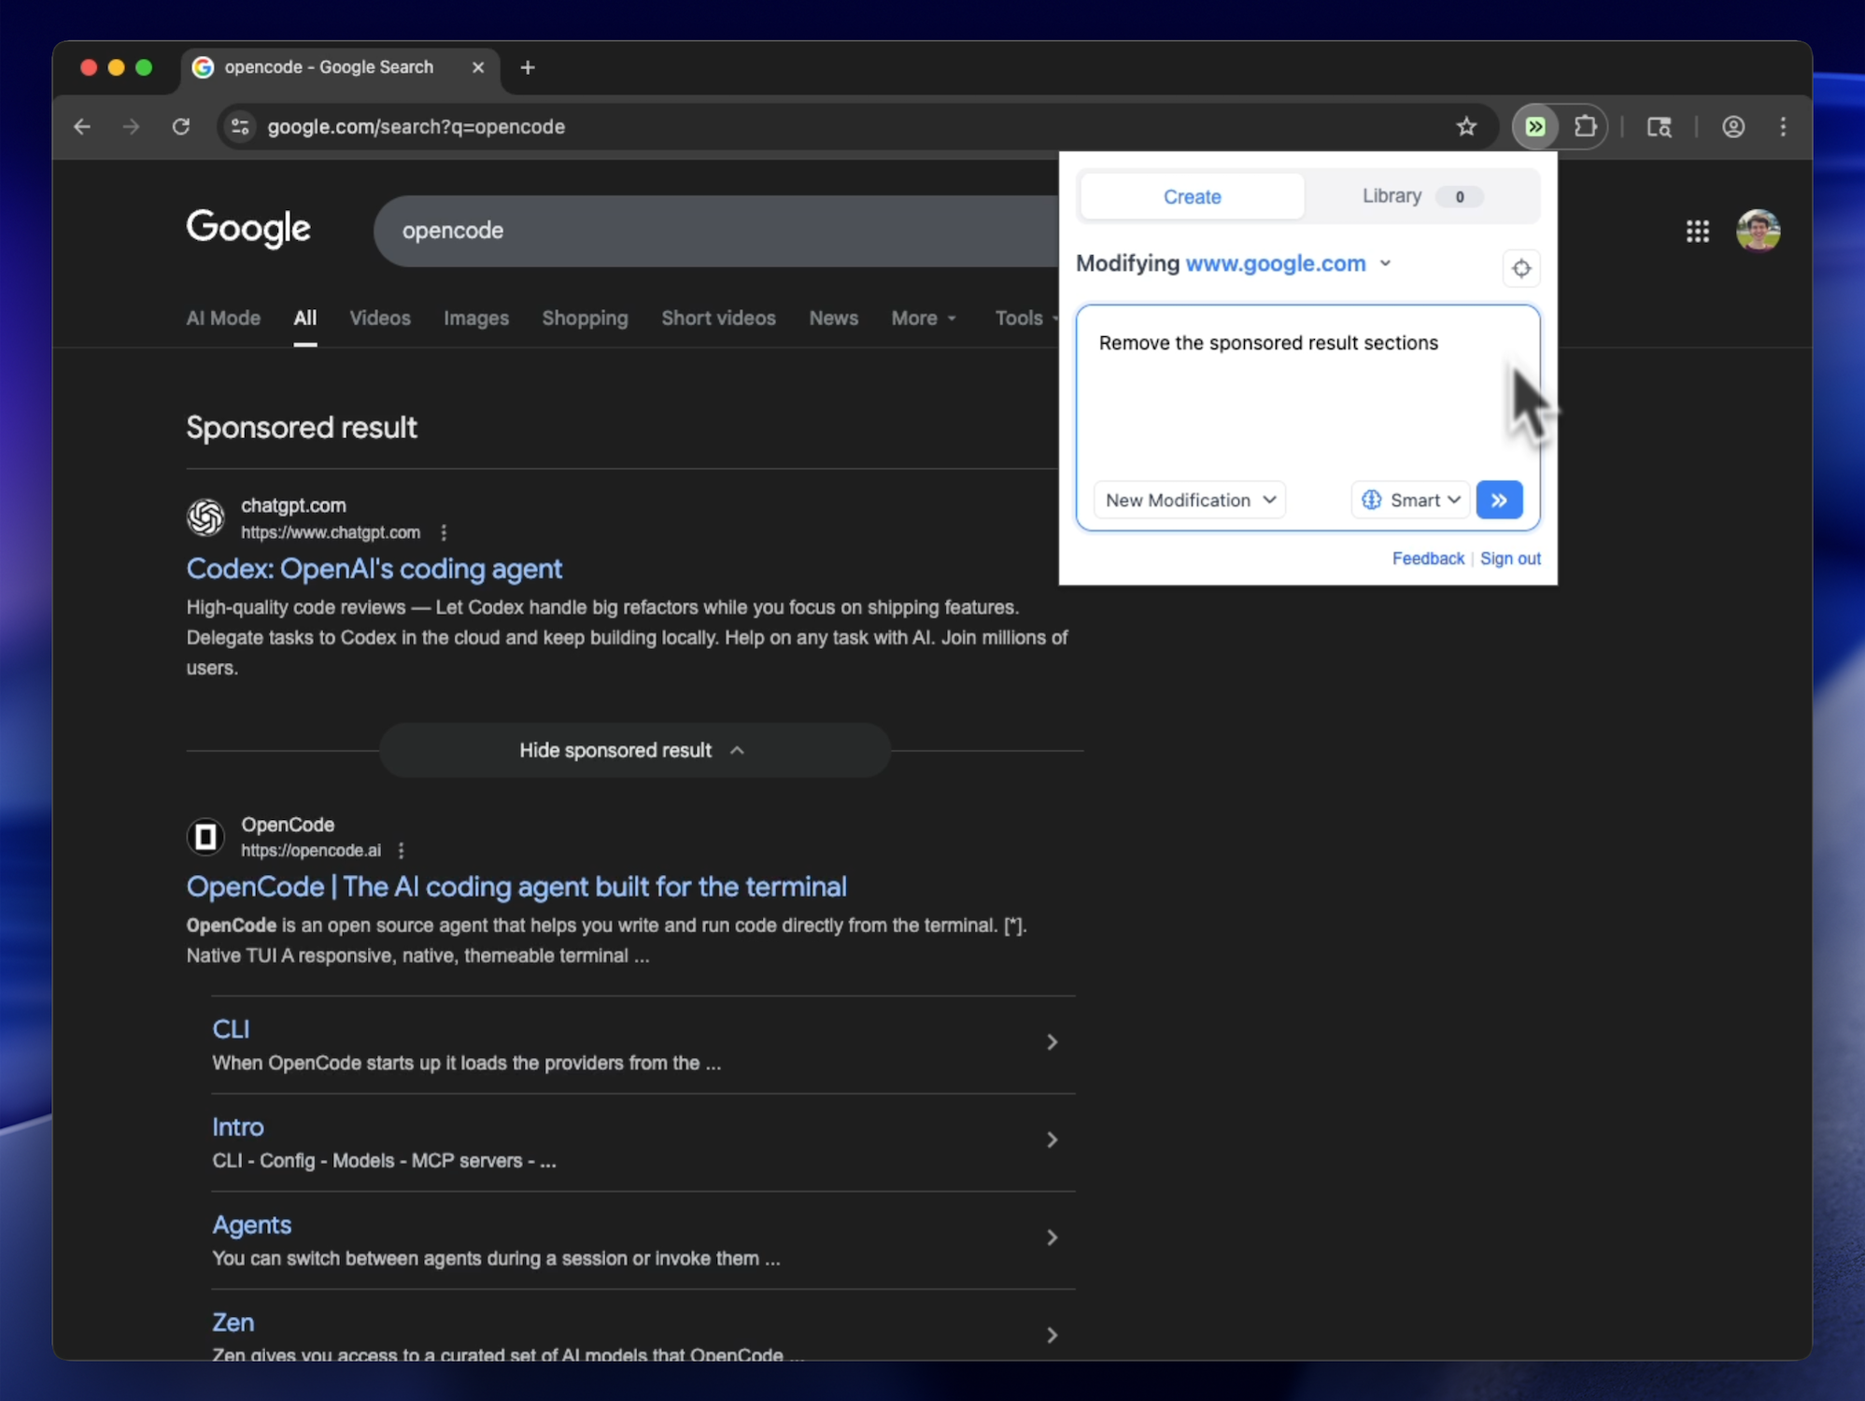Switch to the Library tab in the popup
Image resolution: width=1865 pixels, height=1401 pixels.
point(1392,196)
